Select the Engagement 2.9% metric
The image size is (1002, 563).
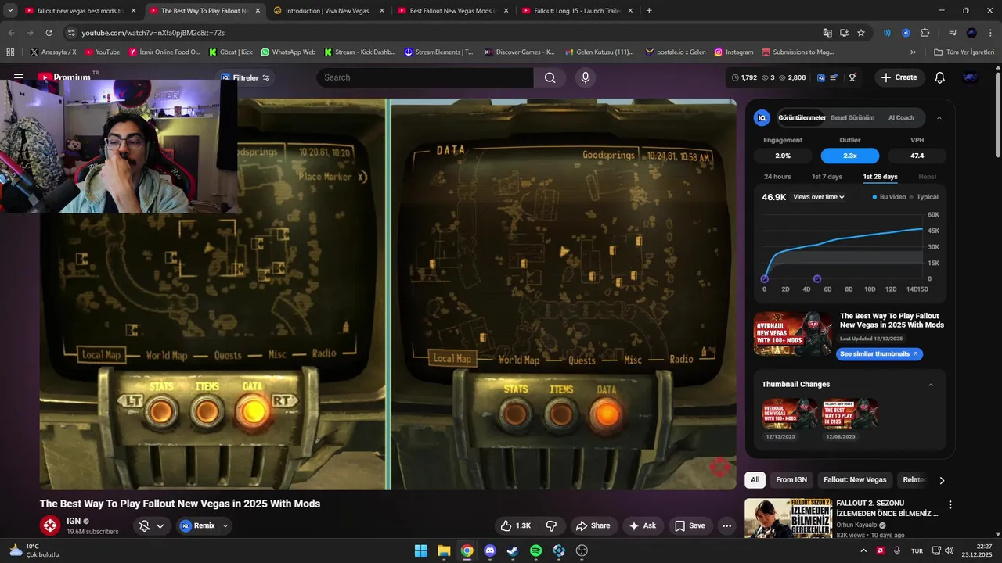[x=783, y=156]
